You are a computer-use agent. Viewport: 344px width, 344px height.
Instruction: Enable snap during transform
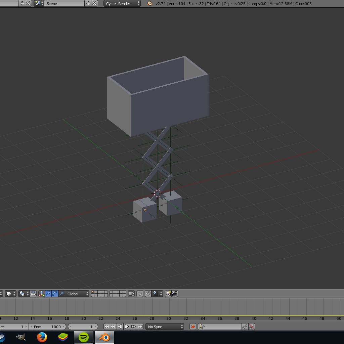pos(148,294)
